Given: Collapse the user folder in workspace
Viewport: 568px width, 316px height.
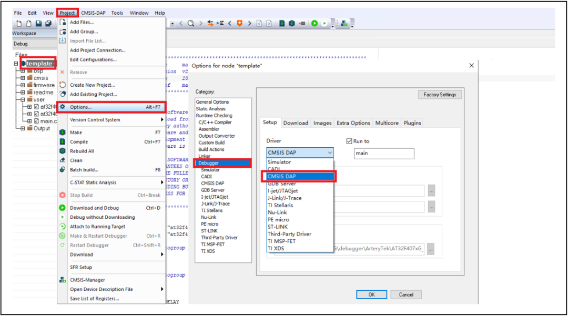Looking at the screenshot, I should point(23,99).
